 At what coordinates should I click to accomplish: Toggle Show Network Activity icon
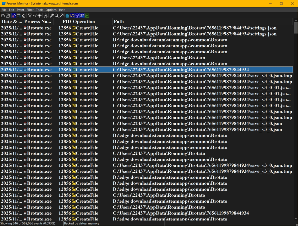77,16
